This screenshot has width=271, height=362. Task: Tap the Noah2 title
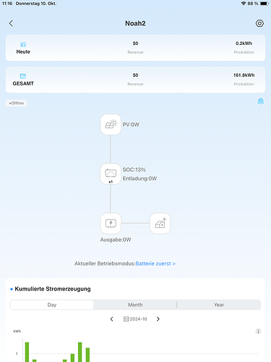pos(135,23)
